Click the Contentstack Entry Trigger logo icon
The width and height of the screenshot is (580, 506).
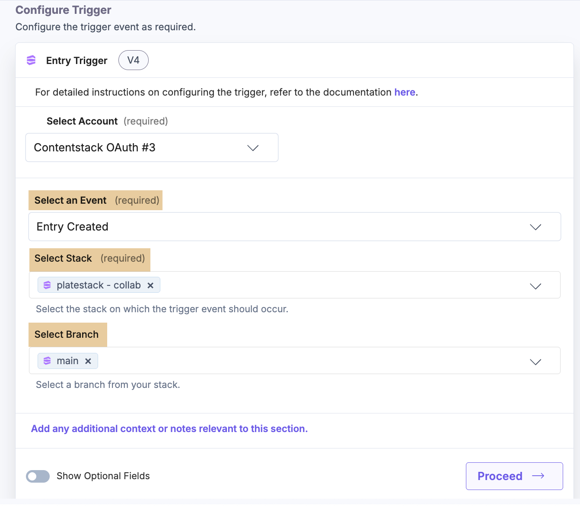31,61
